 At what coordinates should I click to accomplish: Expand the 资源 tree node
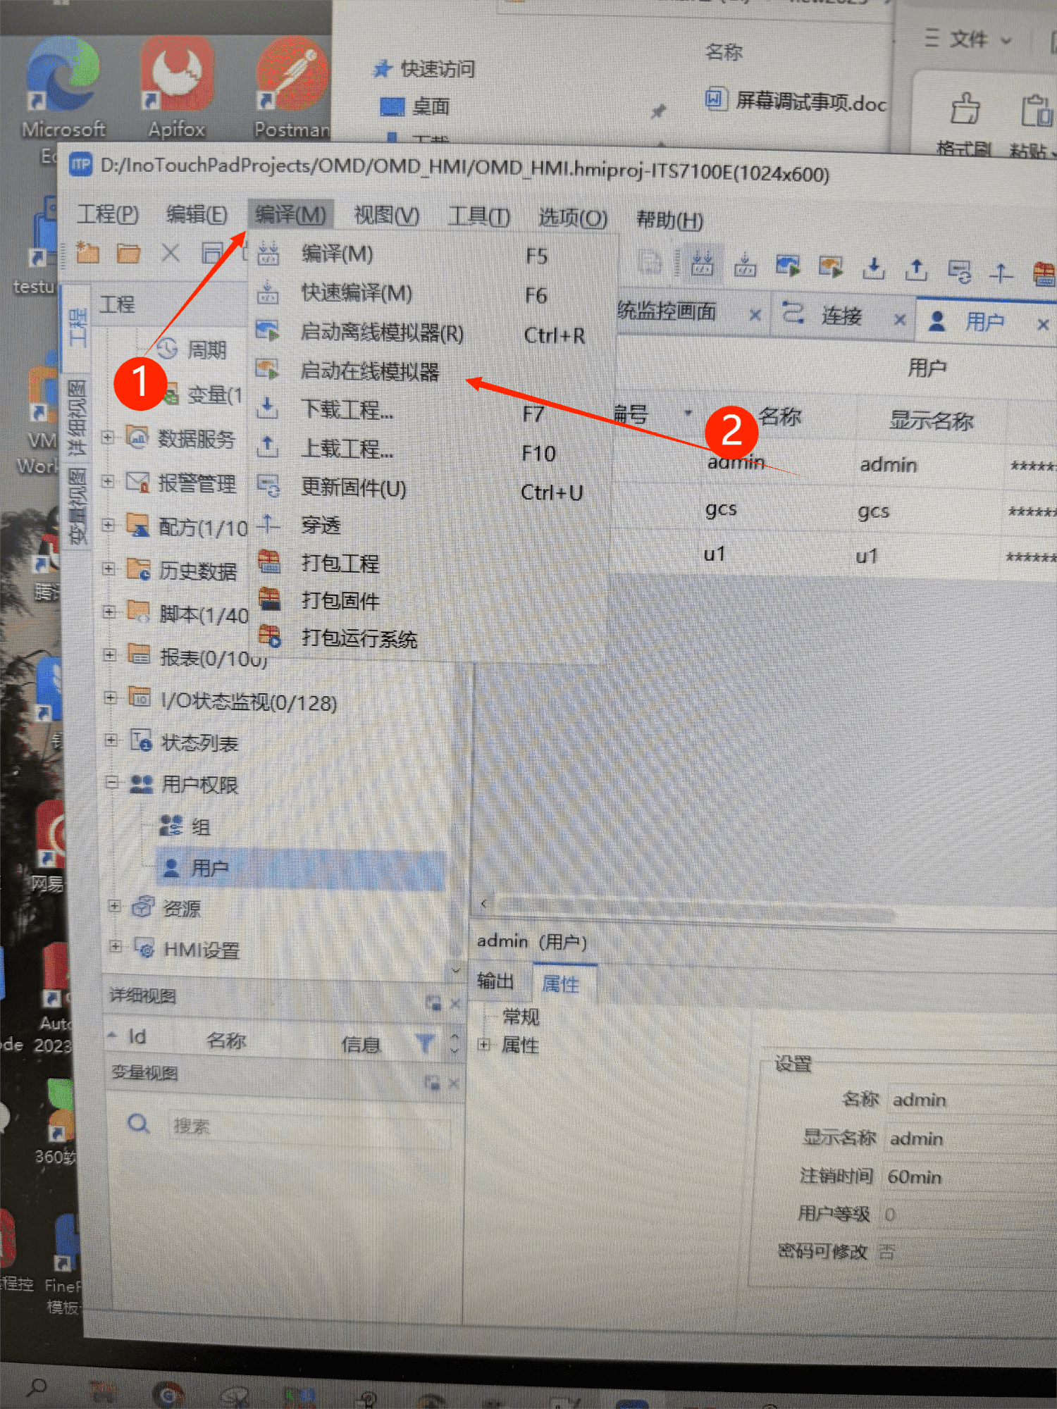coord(115,906)
